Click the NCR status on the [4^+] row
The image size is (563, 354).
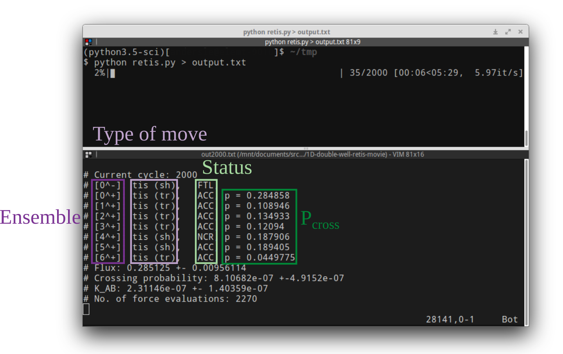205,237
